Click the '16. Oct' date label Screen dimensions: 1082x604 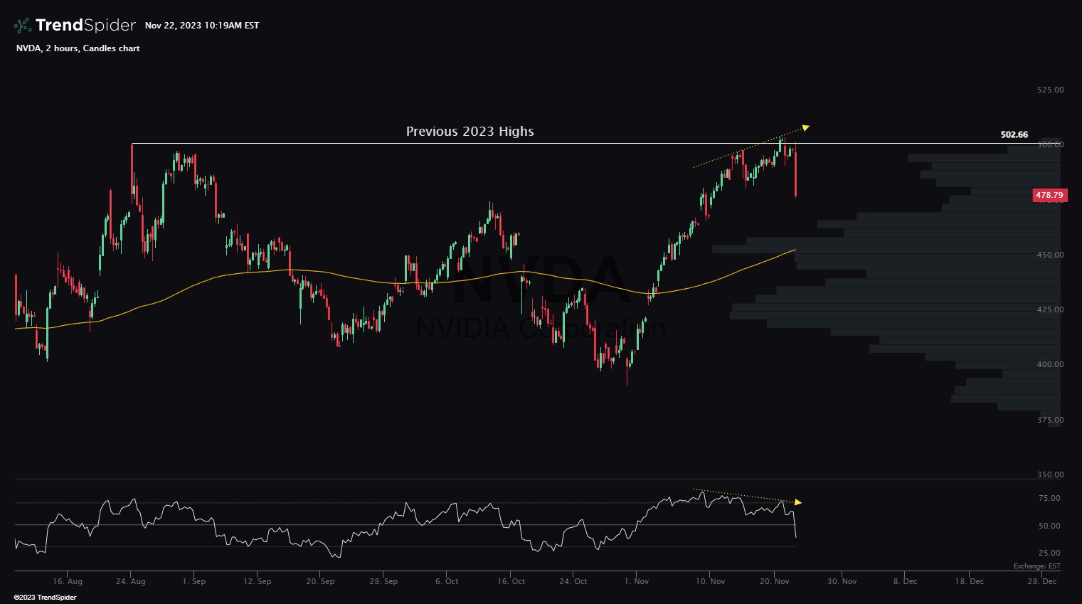click(x=511, y=581)
